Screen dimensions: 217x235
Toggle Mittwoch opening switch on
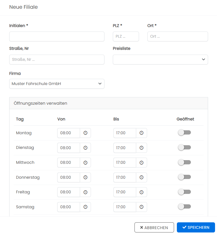[x=184, y=162]
